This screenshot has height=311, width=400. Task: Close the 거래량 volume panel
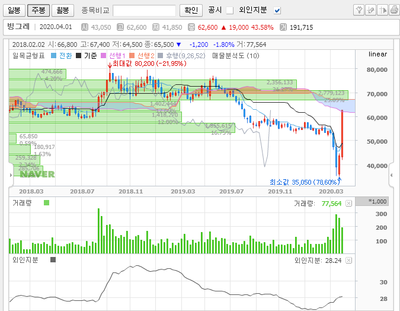pyautogui.click(x=348, y=204)
